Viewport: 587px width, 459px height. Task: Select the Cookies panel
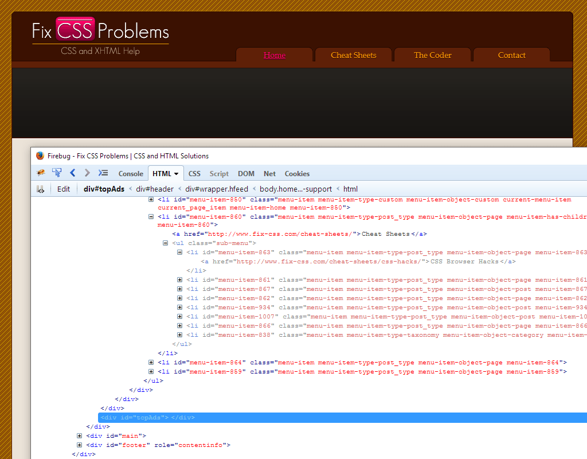point(297,173)
